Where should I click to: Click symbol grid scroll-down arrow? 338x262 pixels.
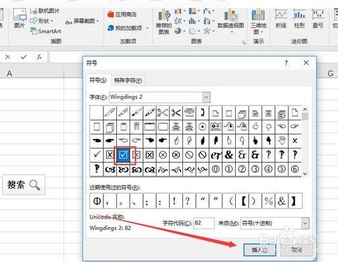[305, 174]
